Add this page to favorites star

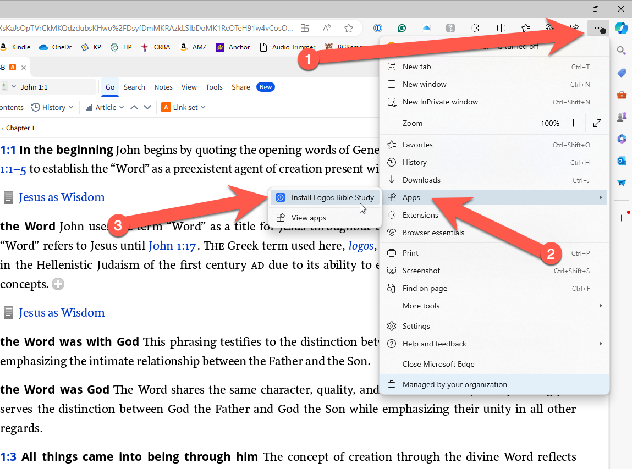coord(349,28)
